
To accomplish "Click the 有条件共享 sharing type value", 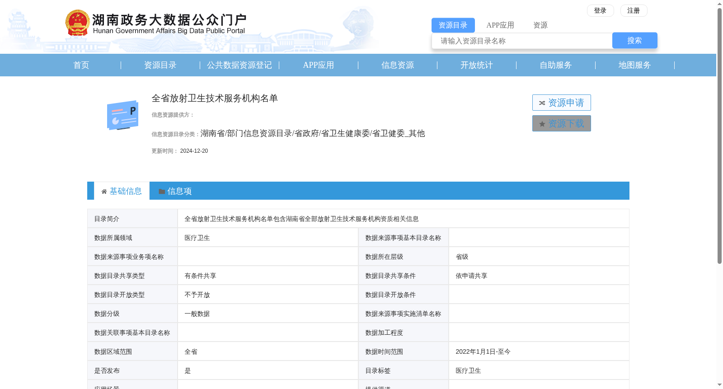I will pos(200,276).
